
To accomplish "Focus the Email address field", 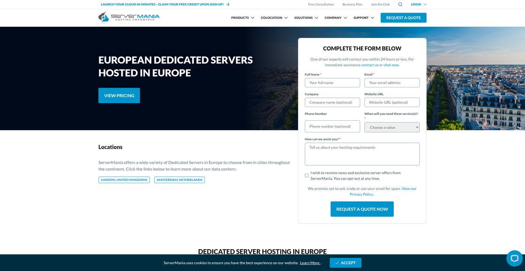I will coord(392,83).
